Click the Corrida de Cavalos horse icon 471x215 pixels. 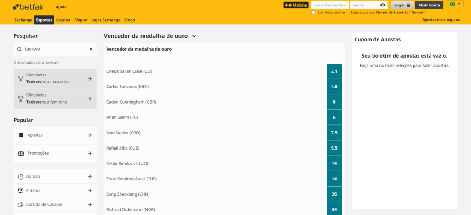tap(21, 204)
